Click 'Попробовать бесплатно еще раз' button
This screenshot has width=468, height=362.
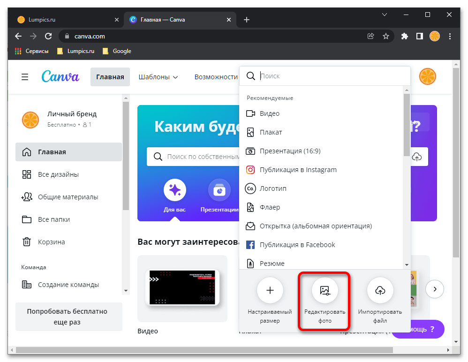tap(67, 317)
